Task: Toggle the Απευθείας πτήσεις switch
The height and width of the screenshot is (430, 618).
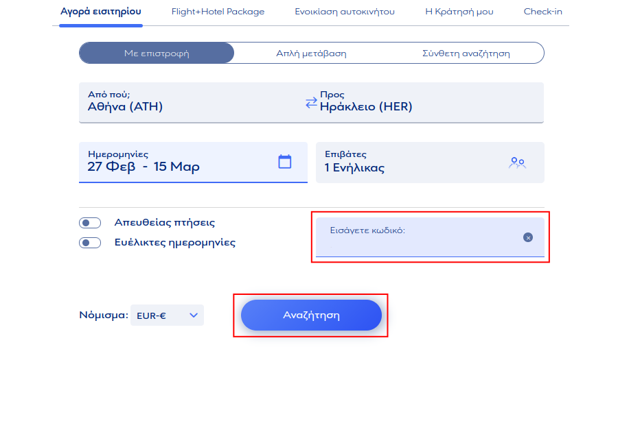Action: [x=90, y=223]
